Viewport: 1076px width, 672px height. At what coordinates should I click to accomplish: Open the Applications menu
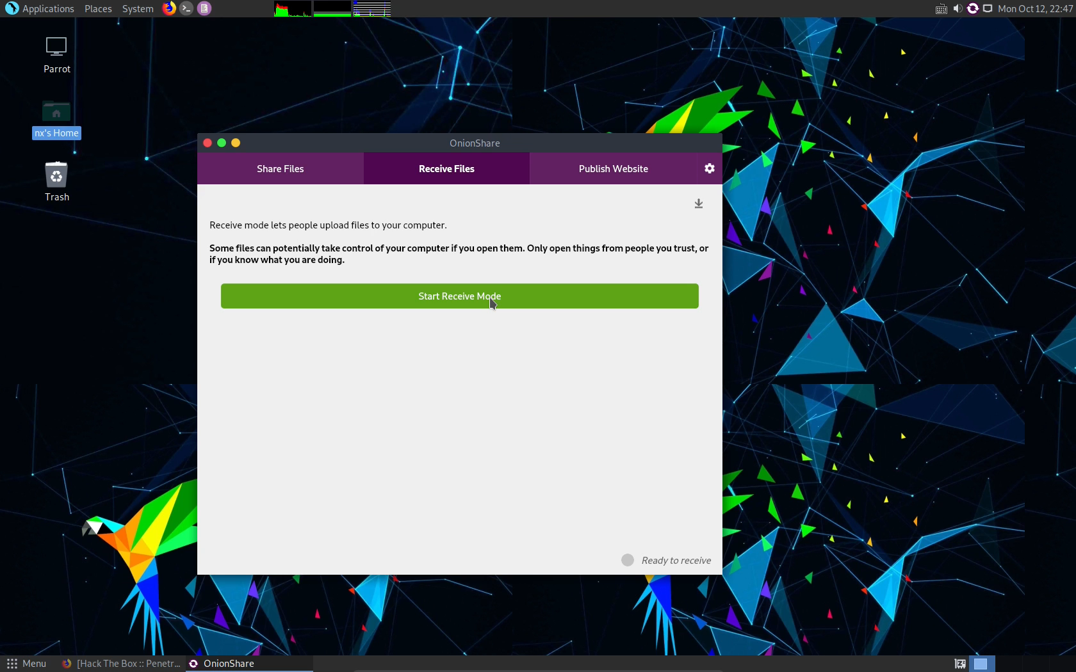[x=48, y=9]
